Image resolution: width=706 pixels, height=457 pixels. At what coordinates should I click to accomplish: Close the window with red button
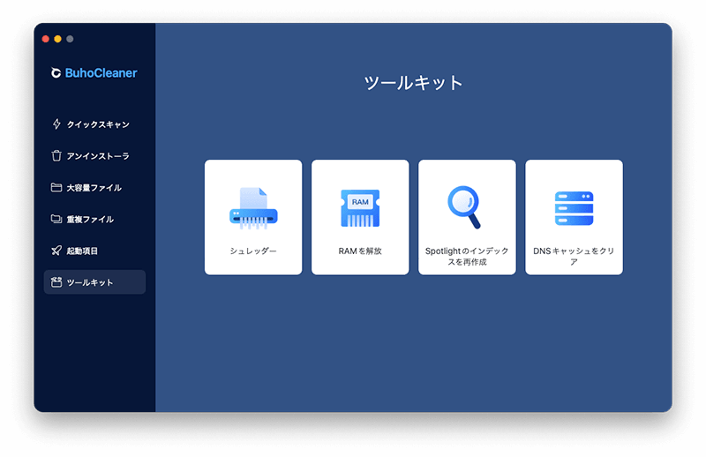[46, 39]
